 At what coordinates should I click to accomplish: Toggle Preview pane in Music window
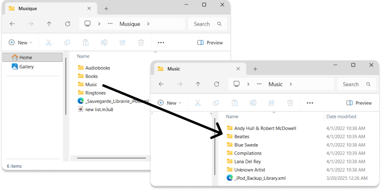click(x=359, y=103)
